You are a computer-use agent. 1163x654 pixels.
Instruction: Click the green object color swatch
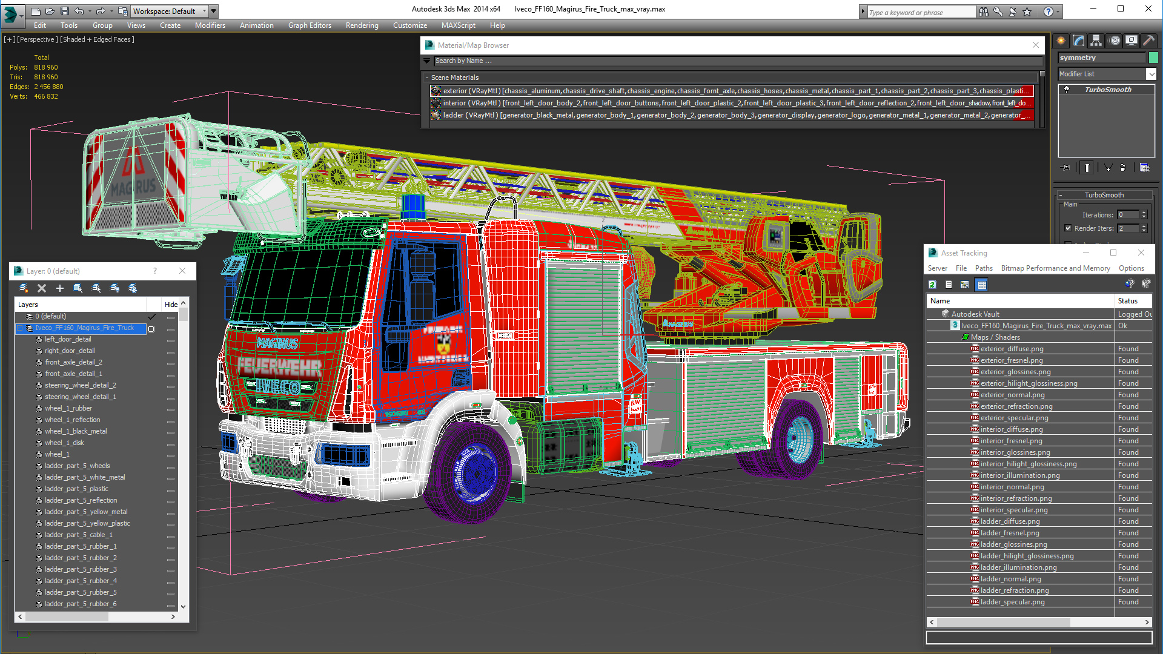pos(1153,58)
